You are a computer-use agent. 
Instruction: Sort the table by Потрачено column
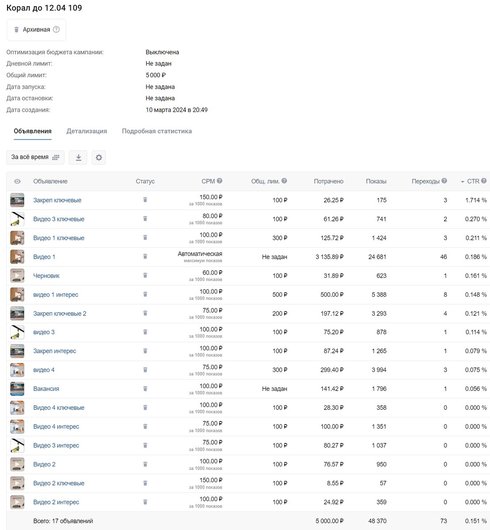click(329, 182)
